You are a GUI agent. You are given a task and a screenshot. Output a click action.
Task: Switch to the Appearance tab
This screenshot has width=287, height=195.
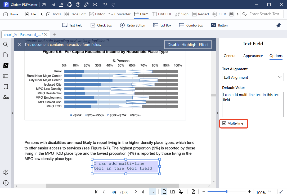coord(253,56)
